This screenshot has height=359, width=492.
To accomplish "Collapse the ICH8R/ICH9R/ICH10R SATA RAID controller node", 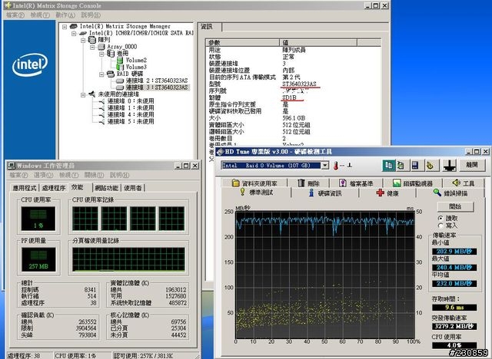I will tap(74, 34).
